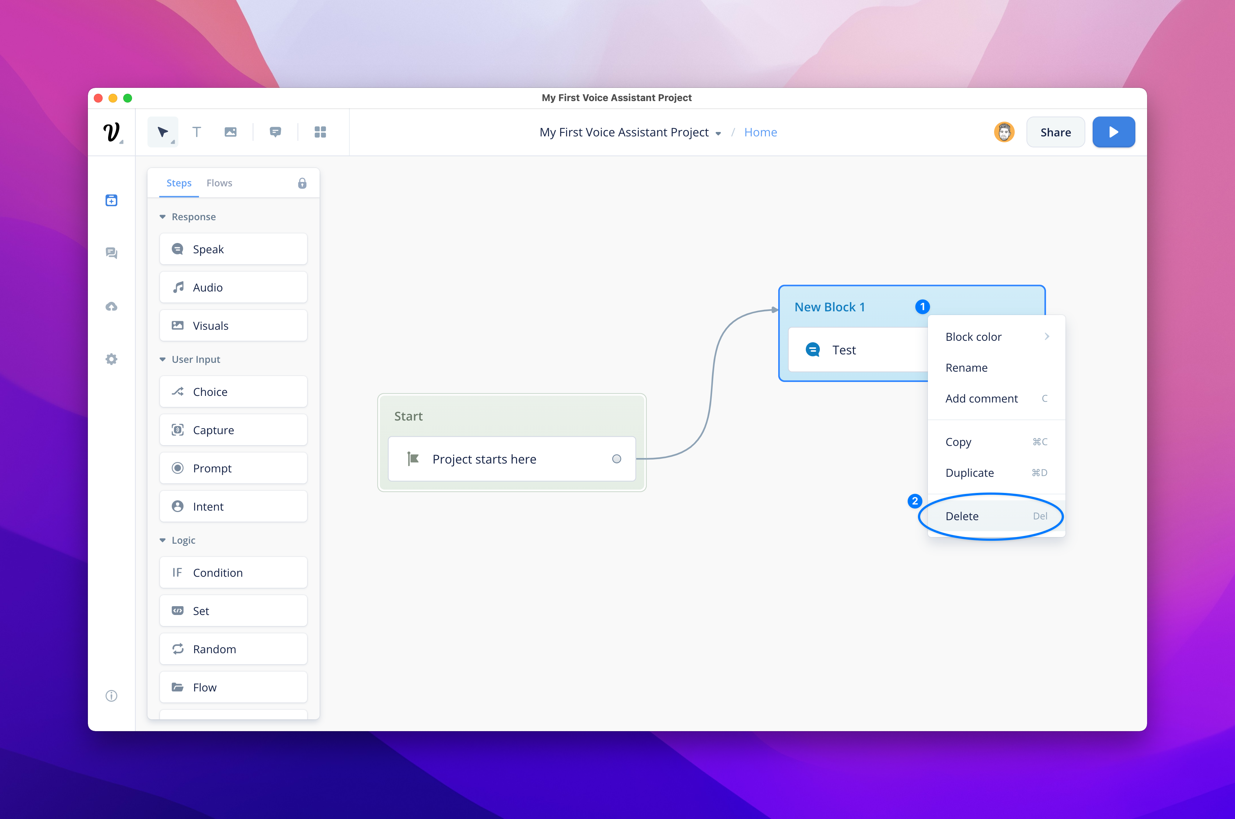1235x819 pixels.
Task: Select the Intent step
Action: point(234,506)
